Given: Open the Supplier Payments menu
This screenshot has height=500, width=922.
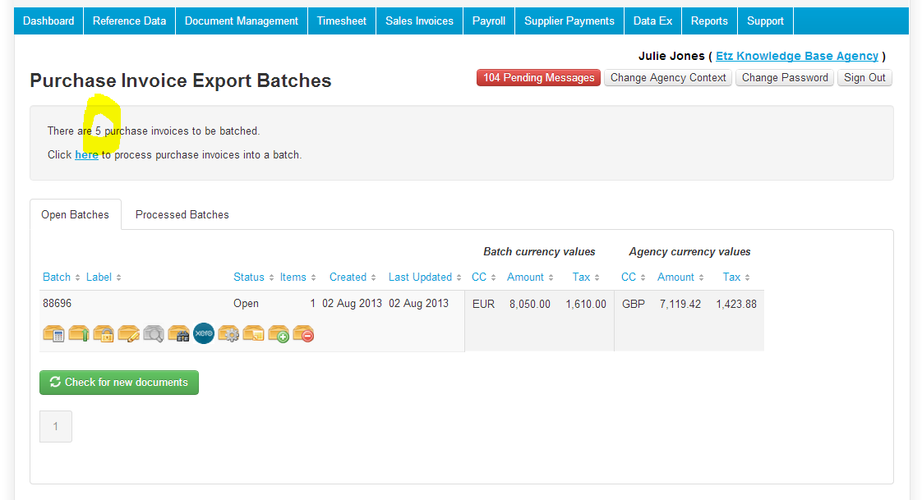Looking at the screenshot, I should (x=569, y=21).
